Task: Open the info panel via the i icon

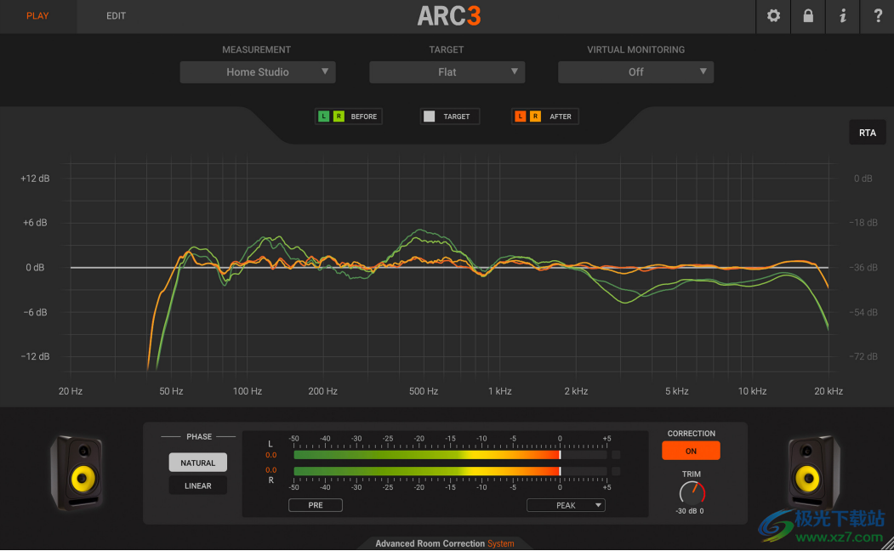Action: tap(842, 16)
